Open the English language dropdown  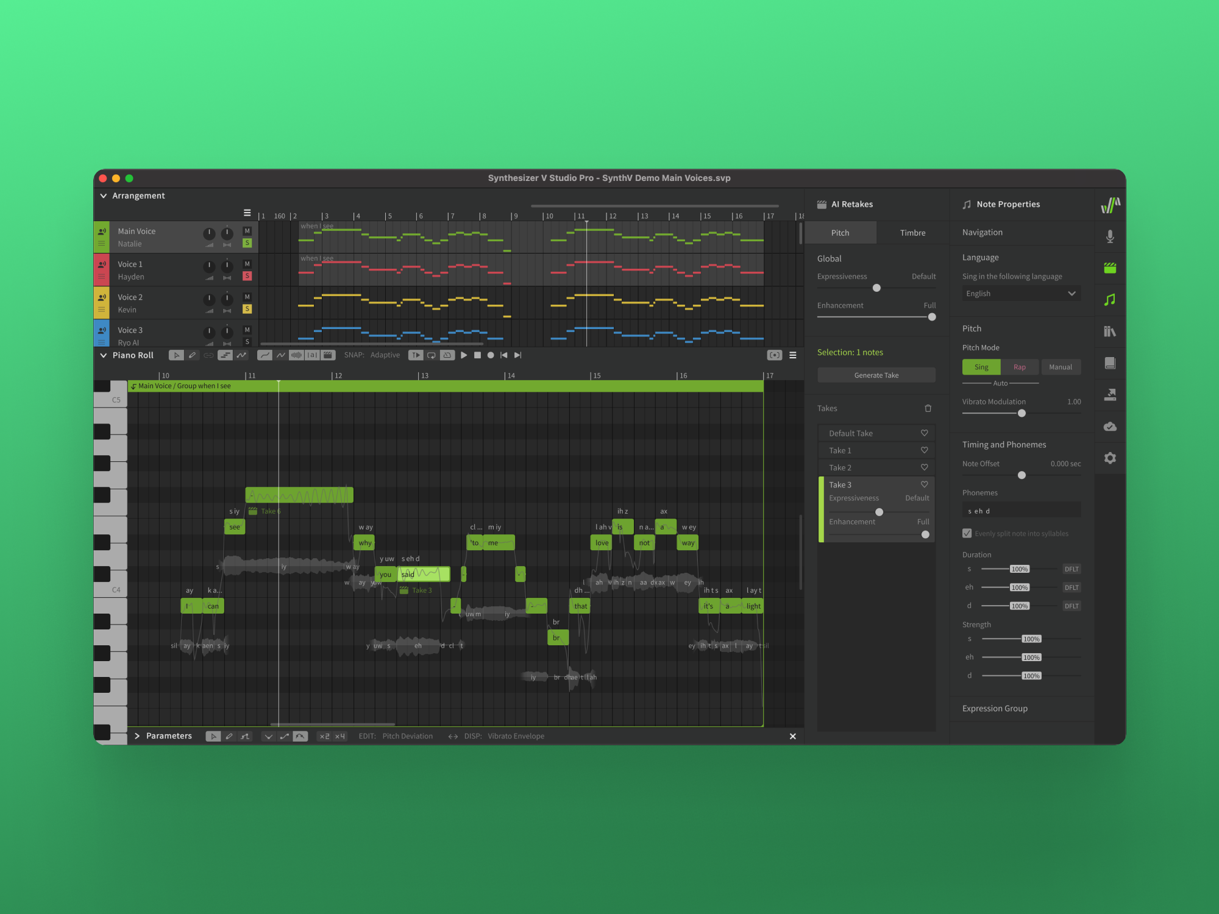(x=1021, y=294)
